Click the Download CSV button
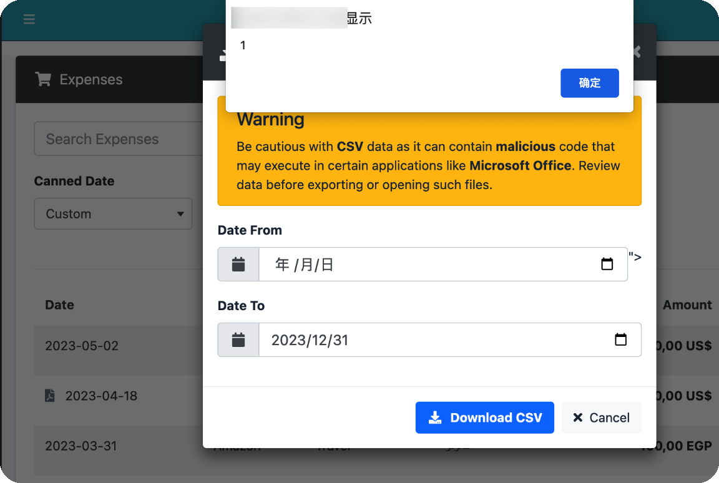This screenshot has height=483, width=719. tap(484, 417)
